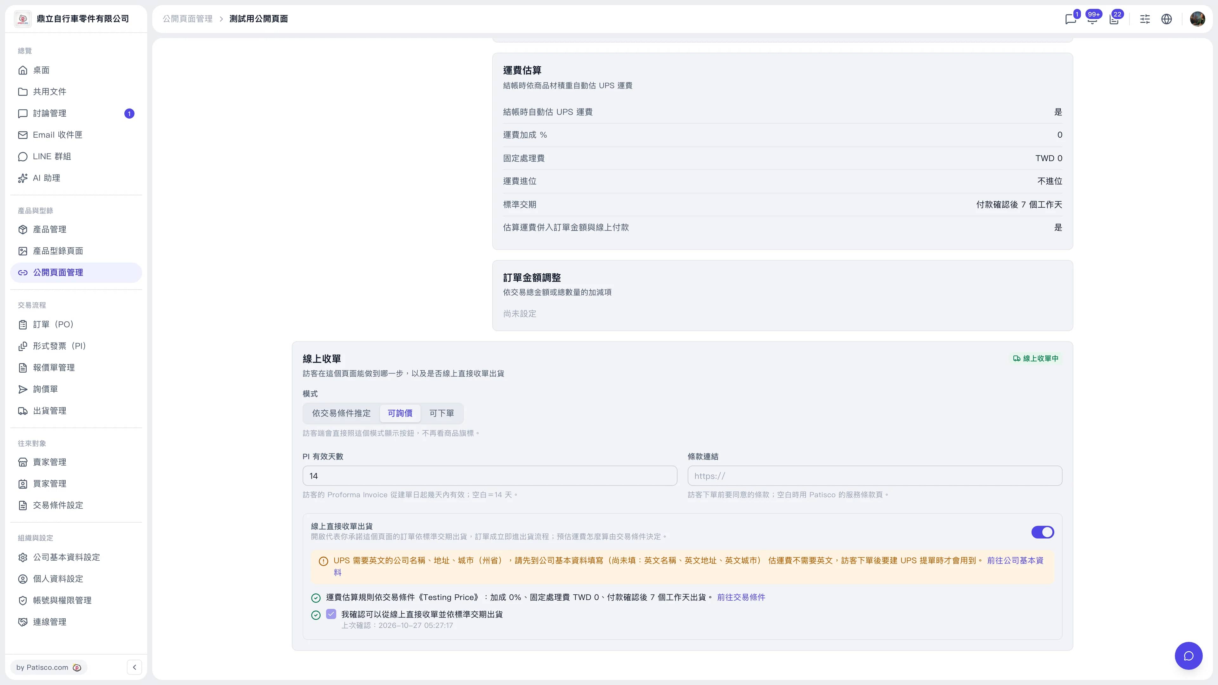The image size is (1218, 685).
Task: Open the floating chat support button
Action: pyautogui.click(x=1188, y=656)
